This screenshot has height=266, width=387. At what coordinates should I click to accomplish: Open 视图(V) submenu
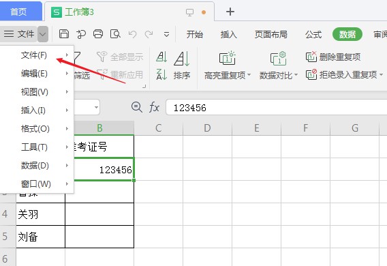click(x=37, y=92)
